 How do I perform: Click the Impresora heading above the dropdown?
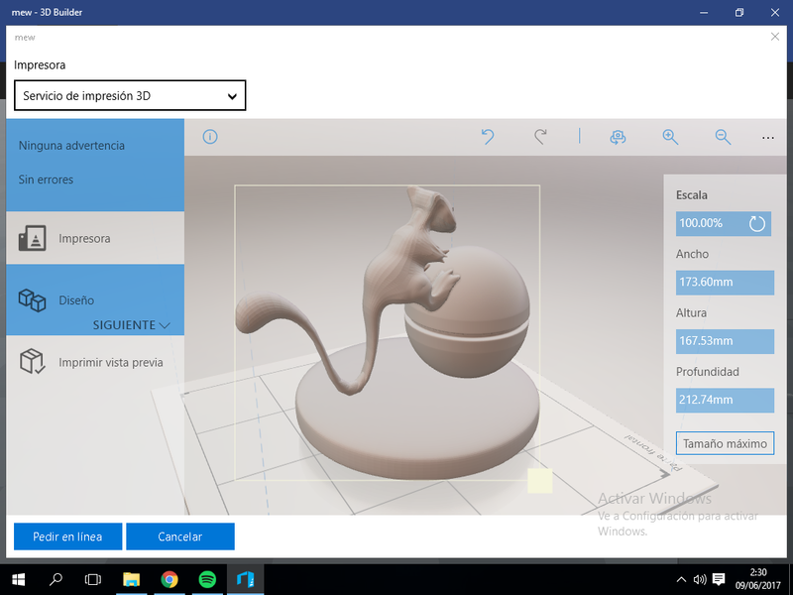point(40,65)
